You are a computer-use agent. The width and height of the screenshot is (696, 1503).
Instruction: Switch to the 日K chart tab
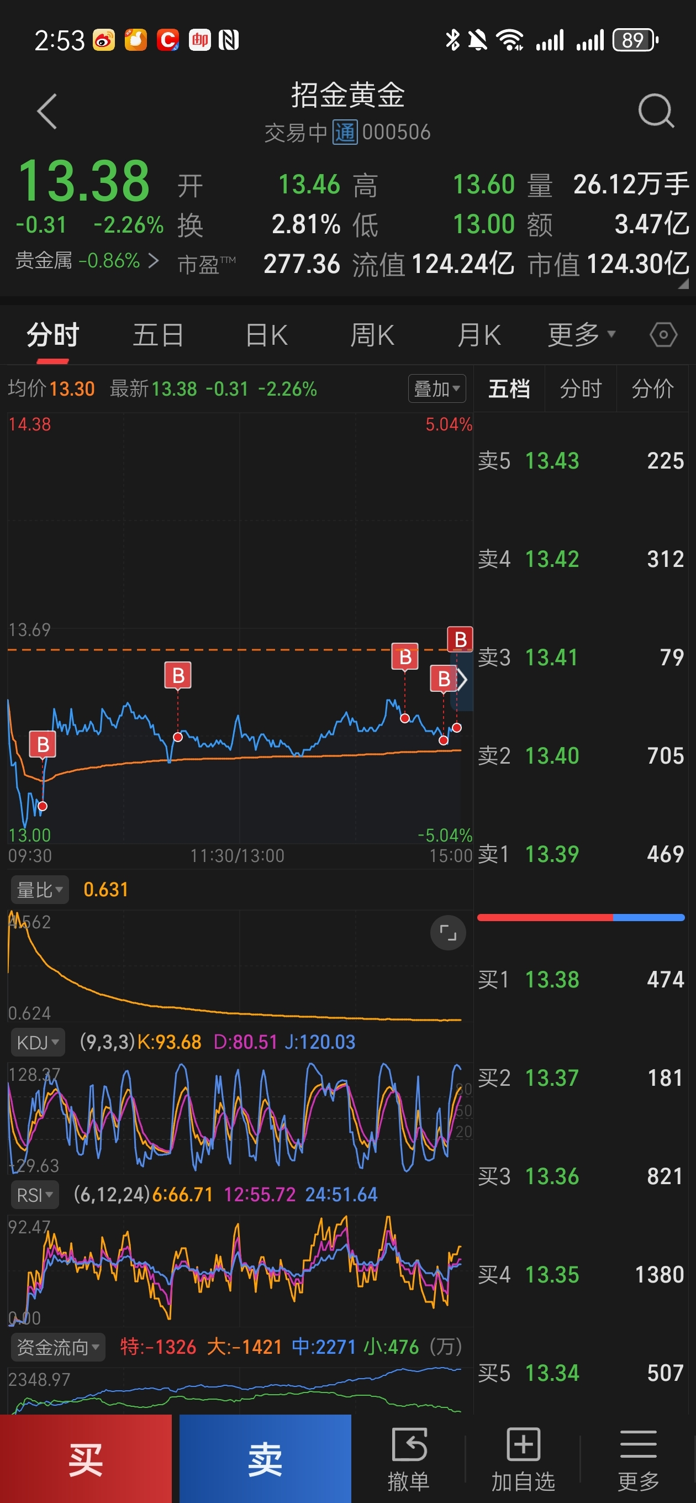(266, 335)
